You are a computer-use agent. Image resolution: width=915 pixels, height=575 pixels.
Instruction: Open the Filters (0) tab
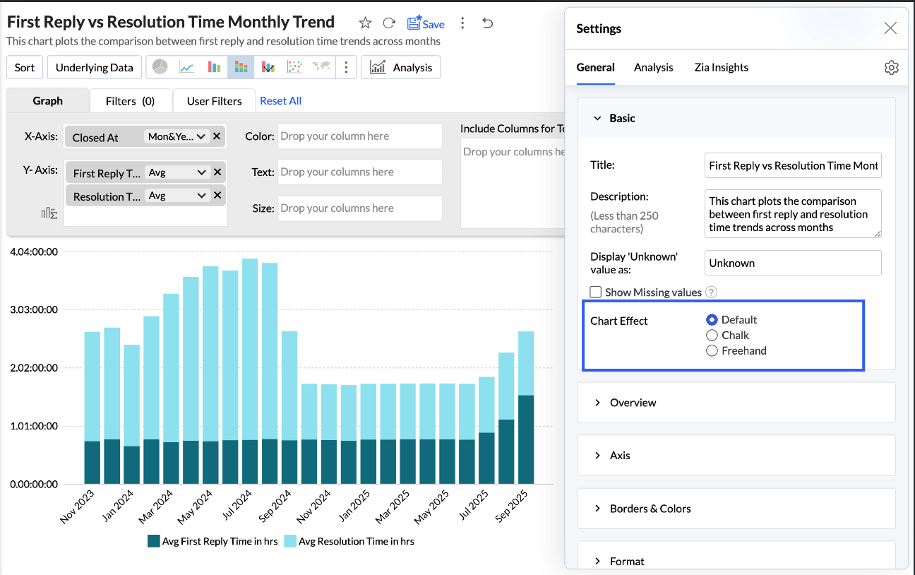point(130,101)
